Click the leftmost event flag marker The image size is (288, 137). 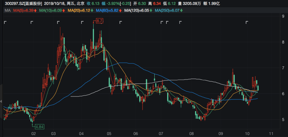(5, 23)
